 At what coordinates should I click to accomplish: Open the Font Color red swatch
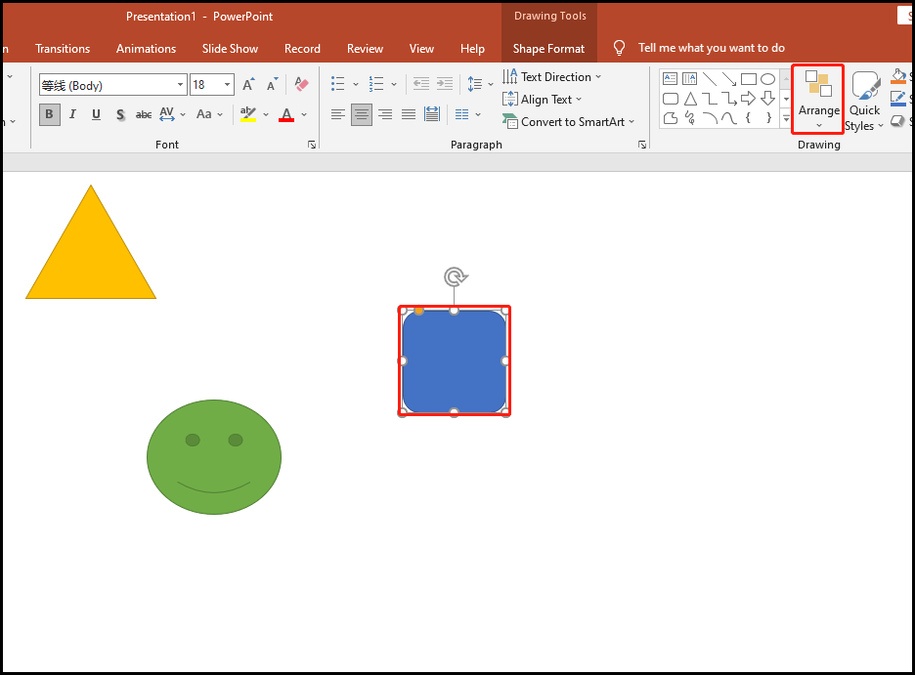tap(286, 114)
